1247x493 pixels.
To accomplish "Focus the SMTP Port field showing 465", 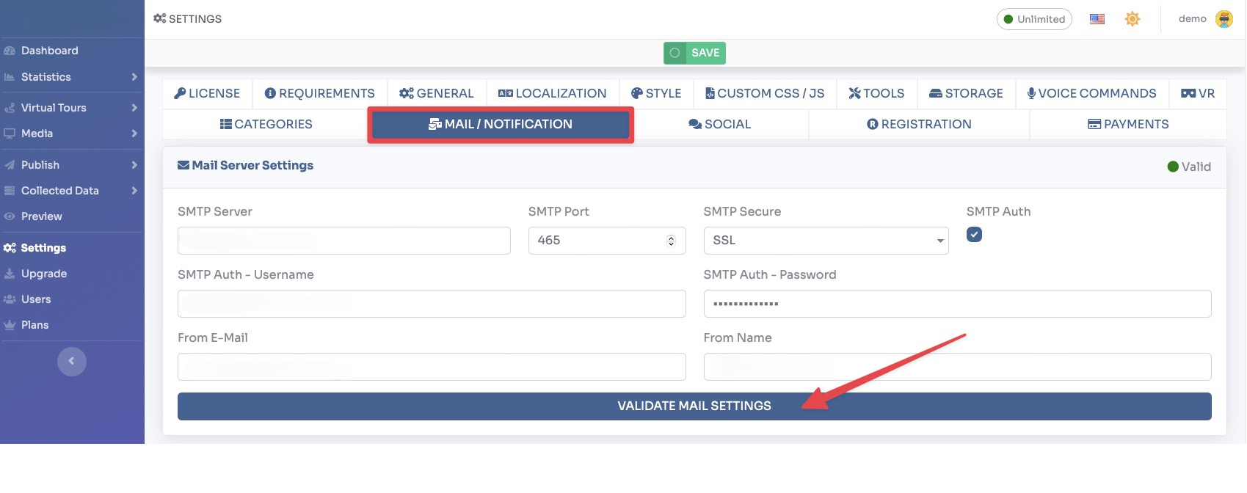I will coord(607,241).
